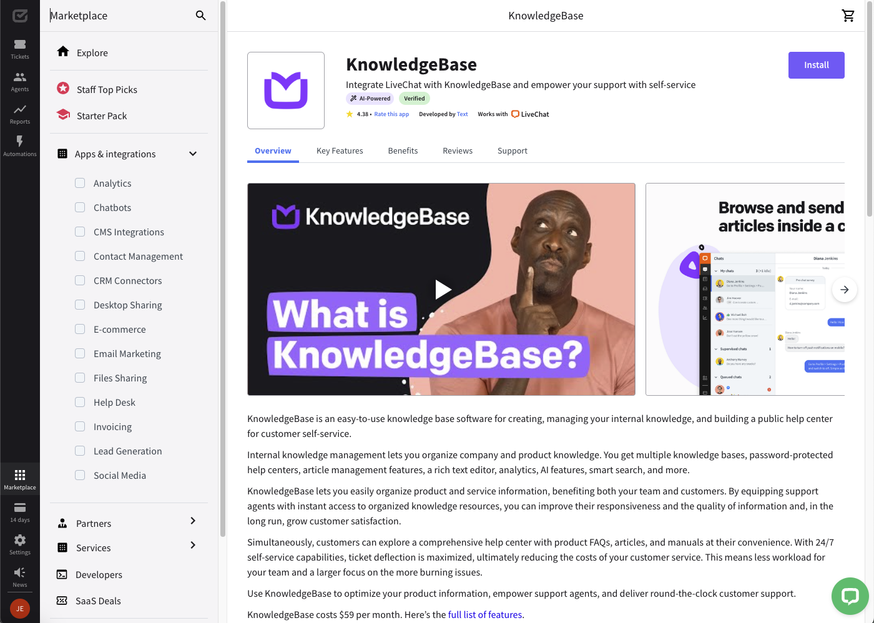
Task: Open the Browse and send articles screenshot
Action: [745, 290]
